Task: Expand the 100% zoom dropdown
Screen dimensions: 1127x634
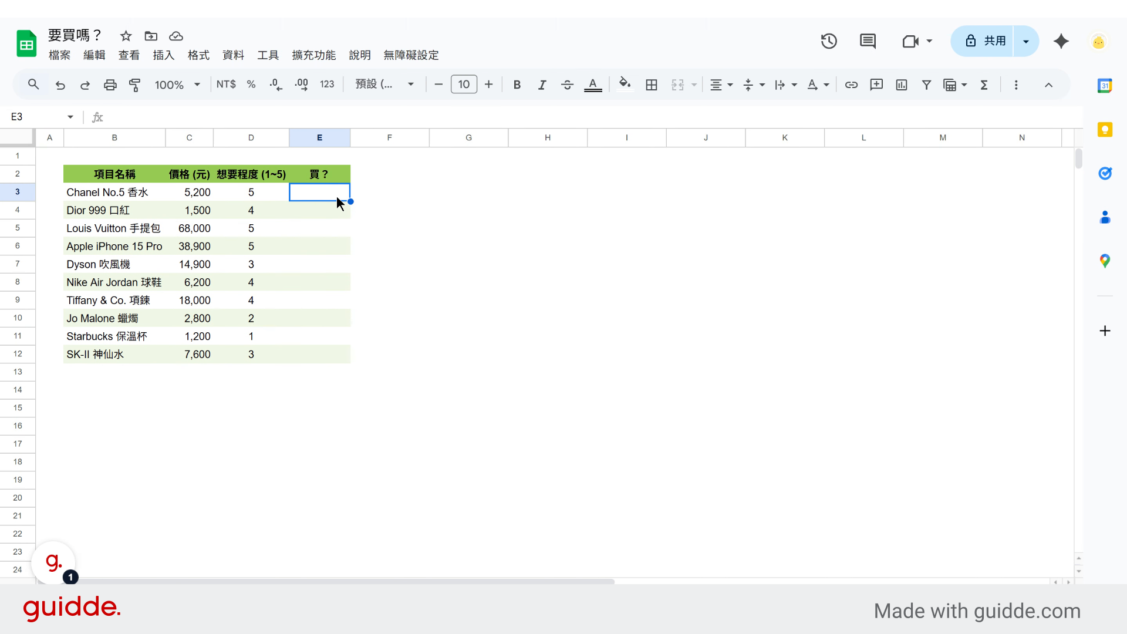Action: [177, 85]
